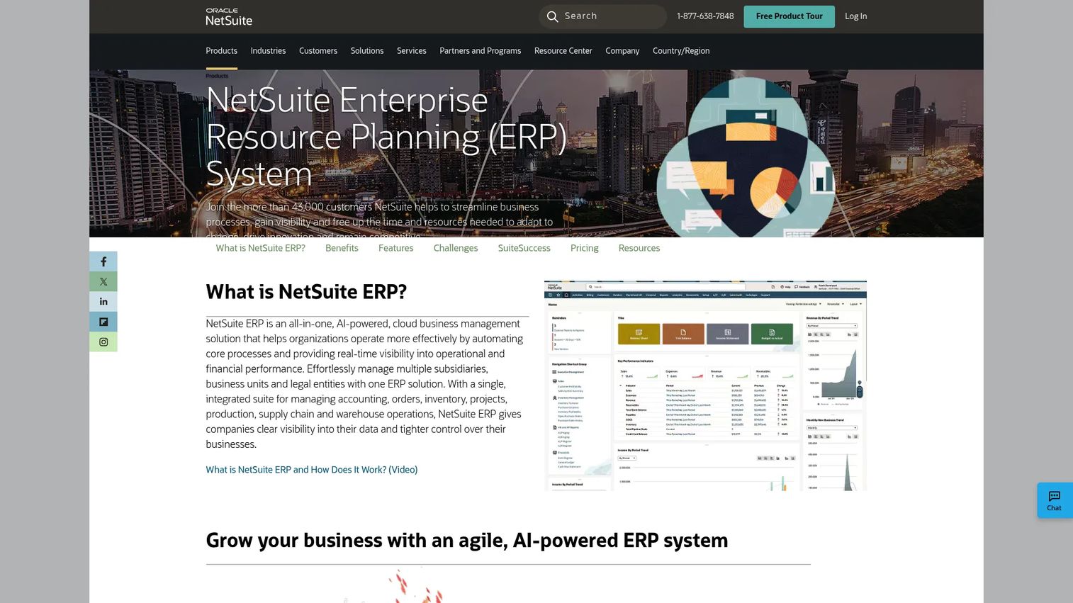
Task: Open the Services menu
Action: (412, 51)
